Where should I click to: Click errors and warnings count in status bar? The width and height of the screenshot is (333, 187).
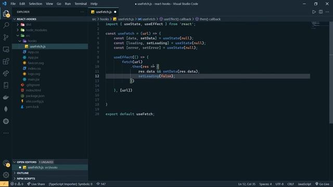coord(17,184)
